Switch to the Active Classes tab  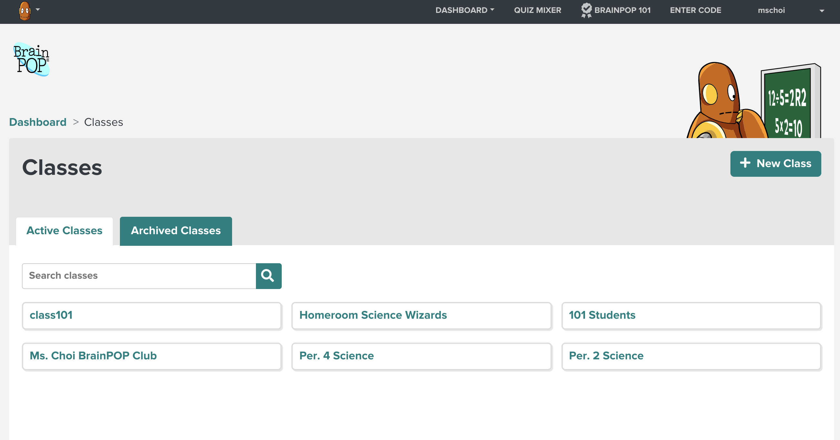pos(64,231)
